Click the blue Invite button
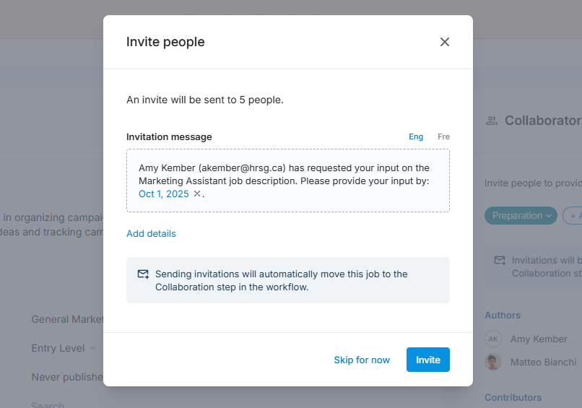This screenshot has height=408, width=582. (427, 360)
